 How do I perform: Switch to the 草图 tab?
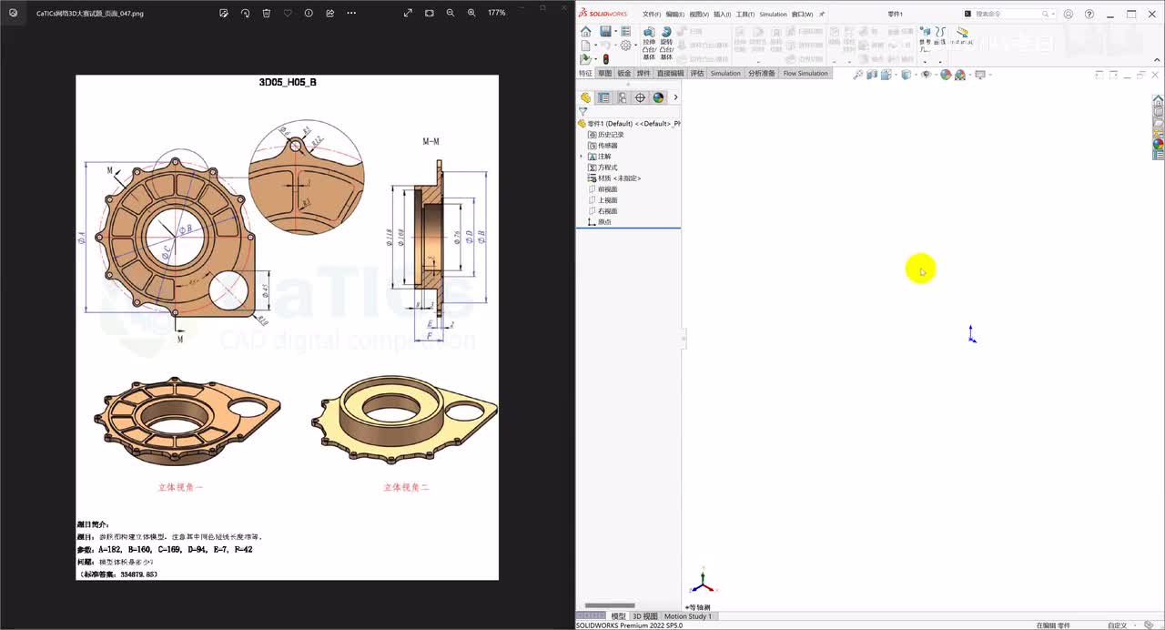[604, 73]
